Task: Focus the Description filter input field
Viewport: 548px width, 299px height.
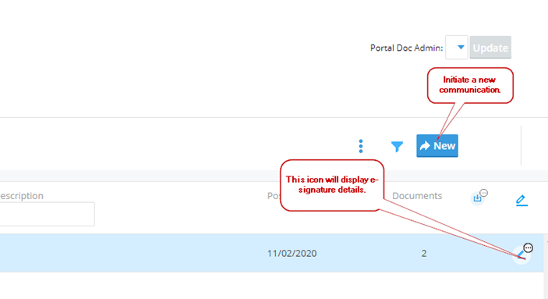Action: pyautogui.click(x=47, y=214)
